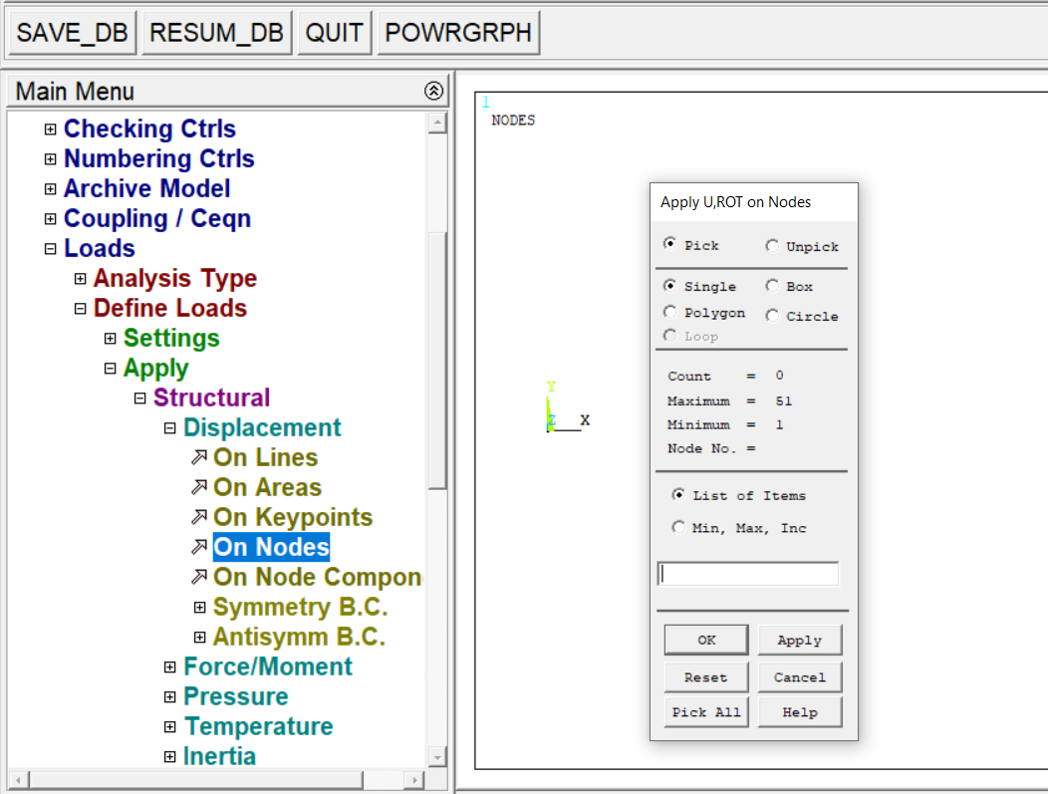The width and height of the screenshot is (1048, 794).
Task: Click RESUM_DB toolbar button
Action: pyautogui.click(x=216, y=33)
